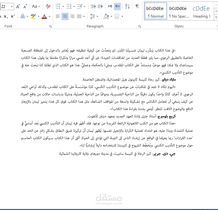Open the Paragraph dialog launcher

coord(139,26)
